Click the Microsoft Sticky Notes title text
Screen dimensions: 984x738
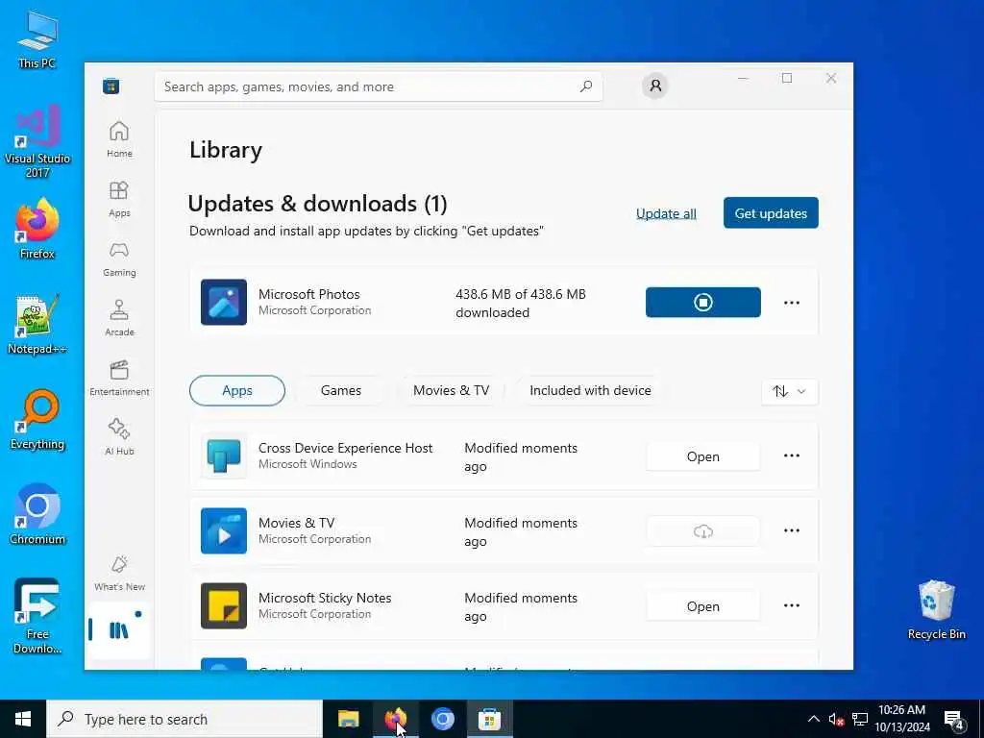[x=325, y=598]
